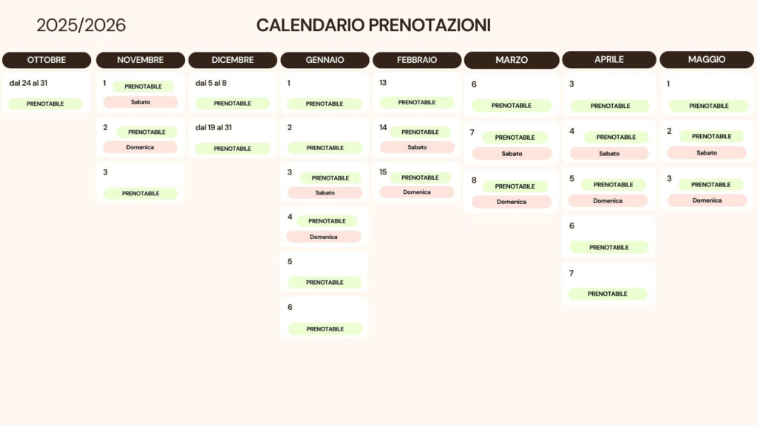Click the Sabato label under November 1
This screenshot has width=757, height=426.
(140, 102)
